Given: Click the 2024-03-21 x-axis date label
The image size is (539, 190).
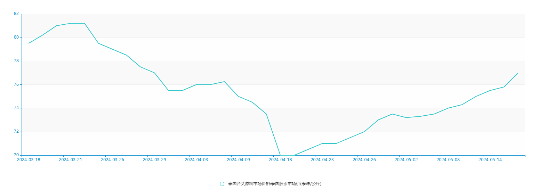Looking at the screenshot, I should click(x=71, y=160).
